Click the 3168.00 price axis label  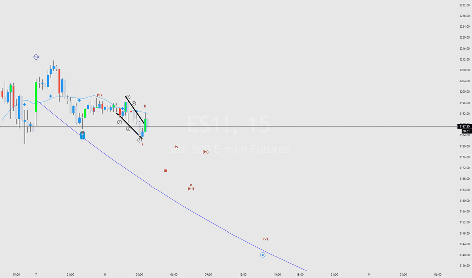pos(465,179)
